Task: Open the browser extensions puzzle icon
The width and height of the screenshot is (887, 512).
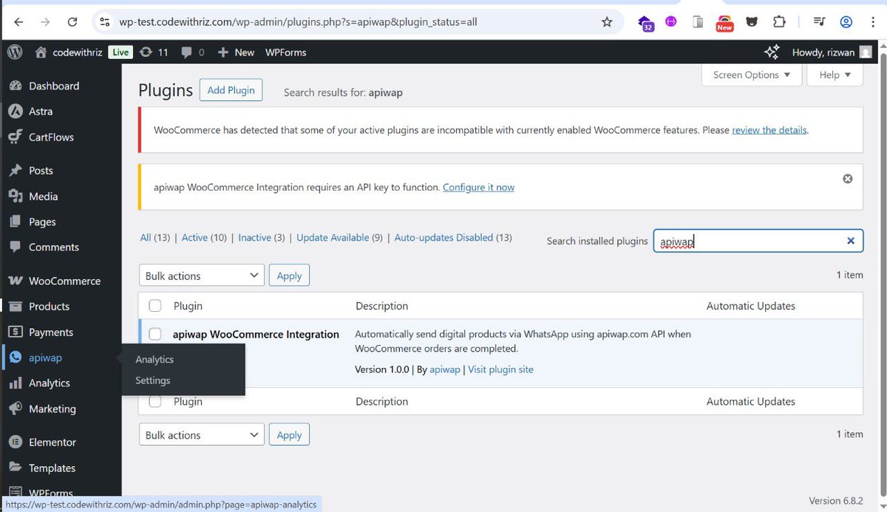Action: tap(779, 22)
